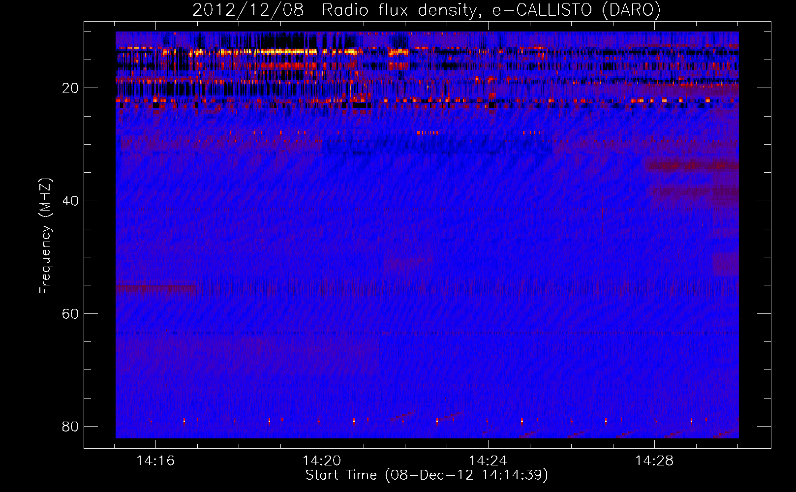Click the '14:20' time tick label
This screenshot has height=492, width=796.
322,461
